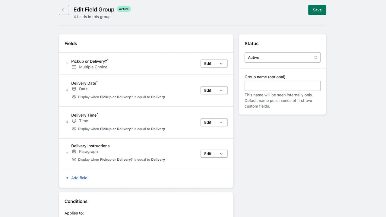Screen dimensions: 386x217
Task: Click the Active status badge
Action: coord(124,9)
